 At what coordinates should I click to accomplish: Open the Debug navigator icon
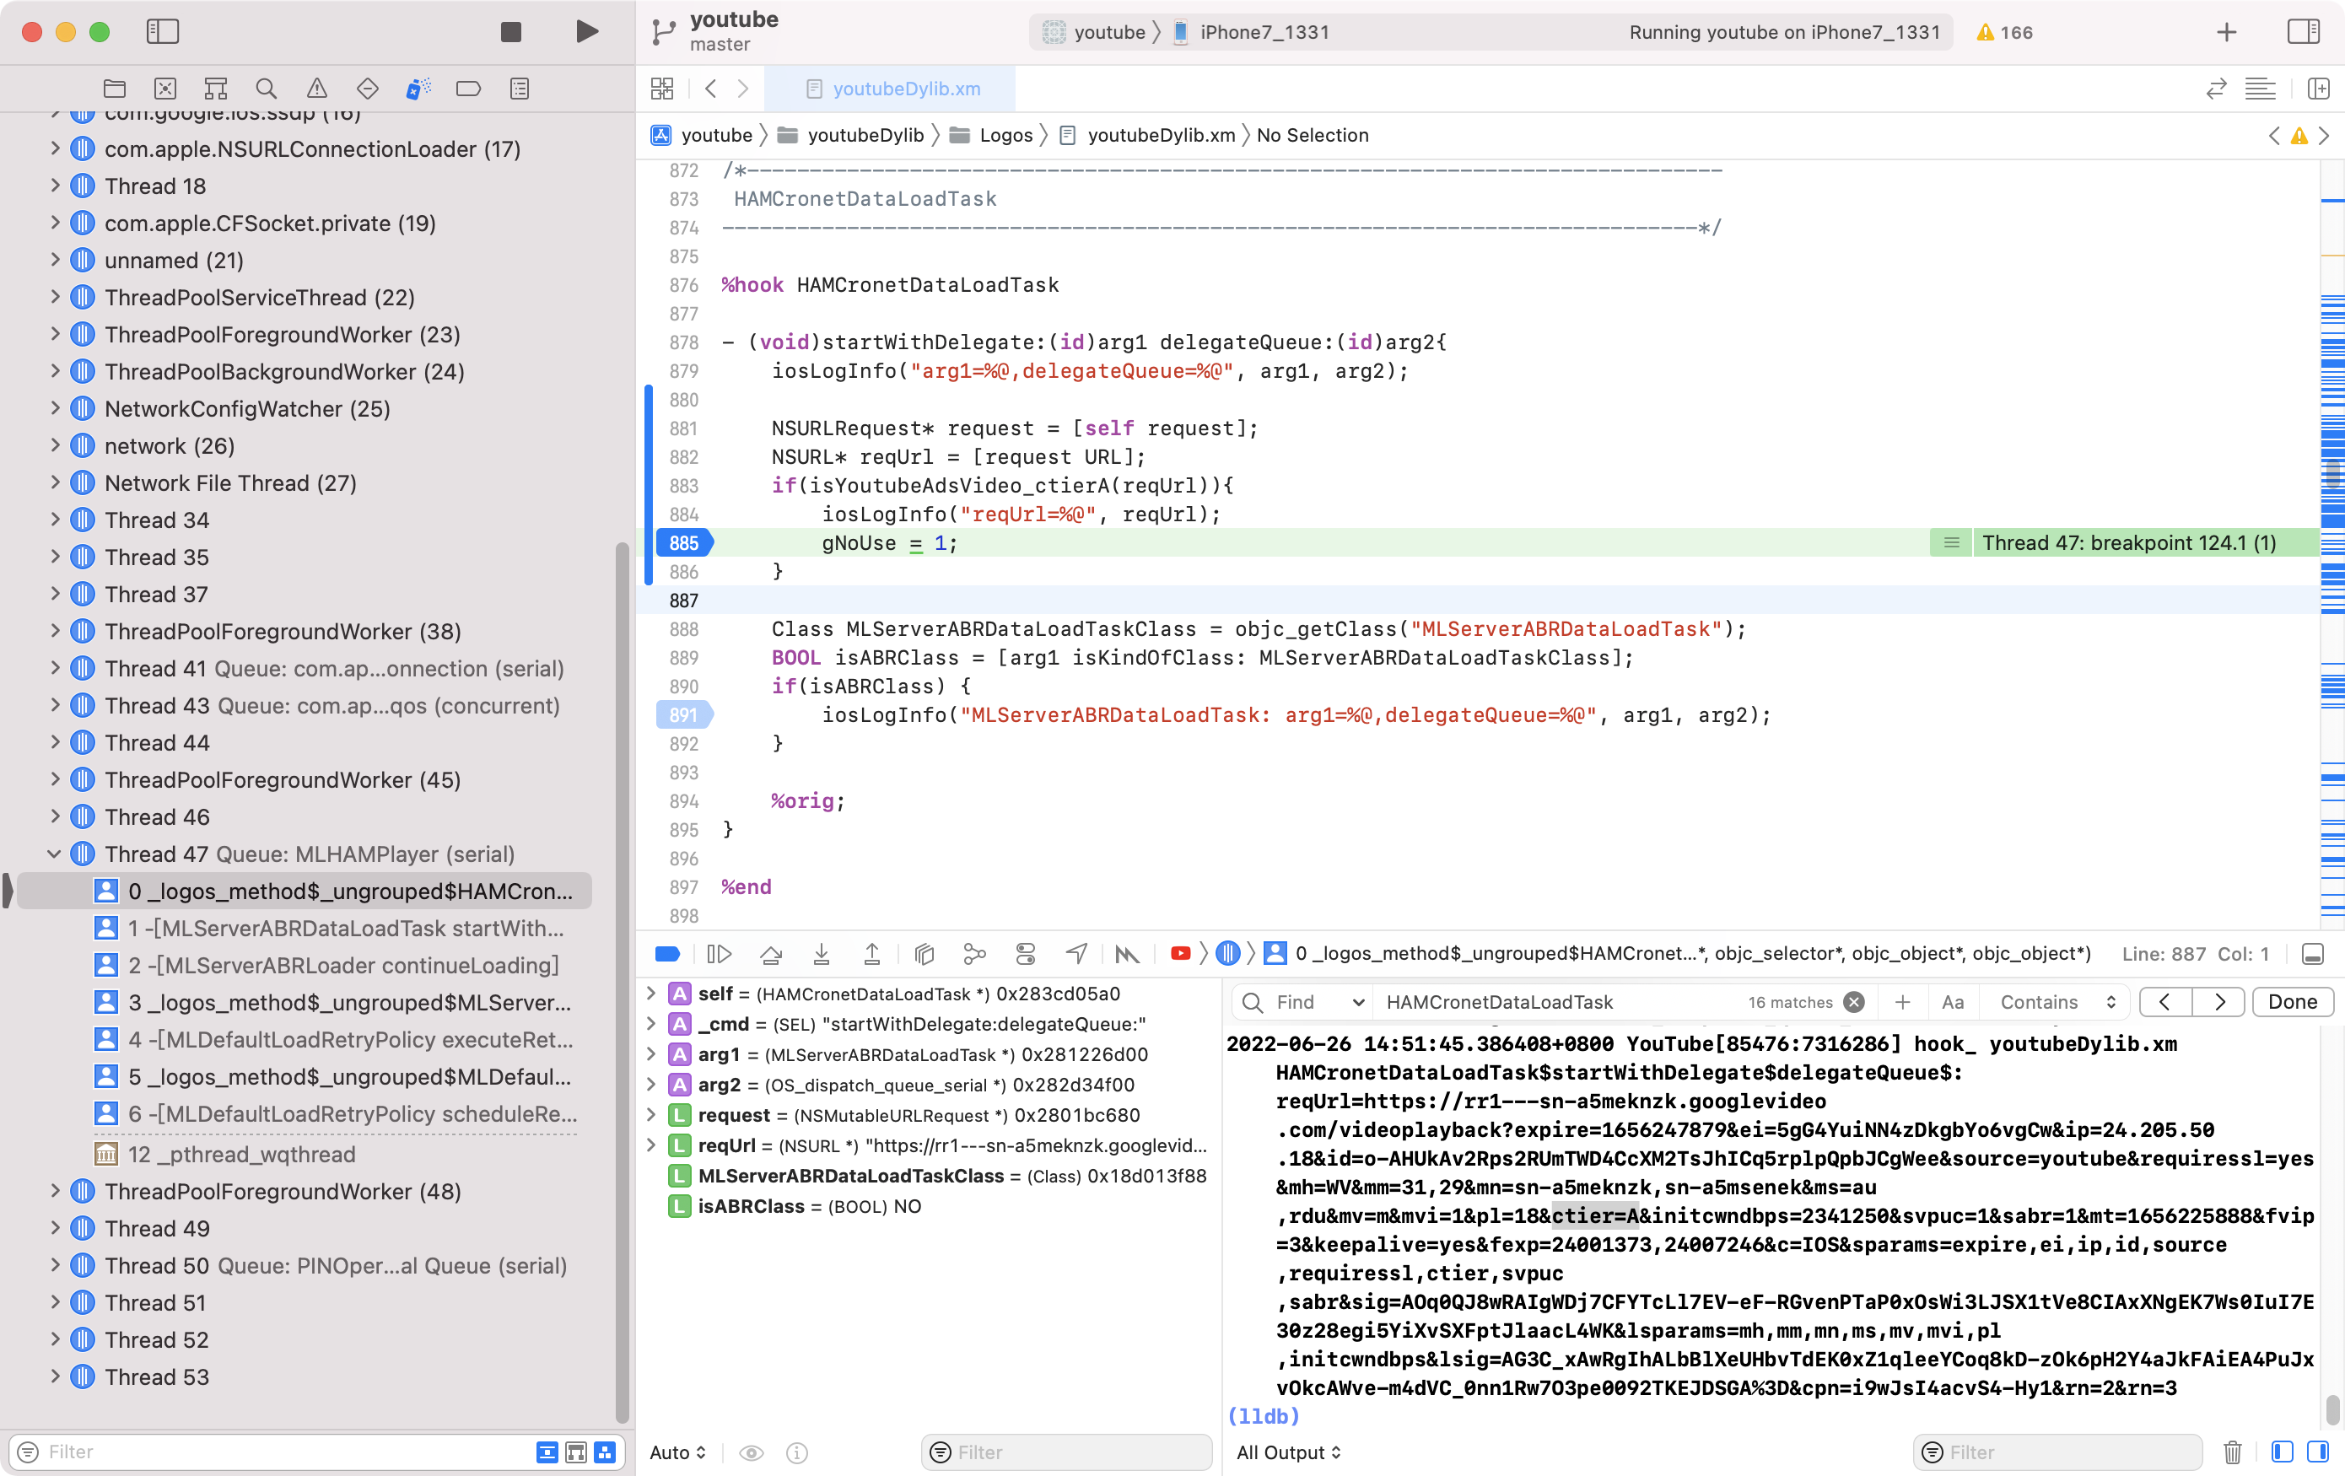(418, 89)
